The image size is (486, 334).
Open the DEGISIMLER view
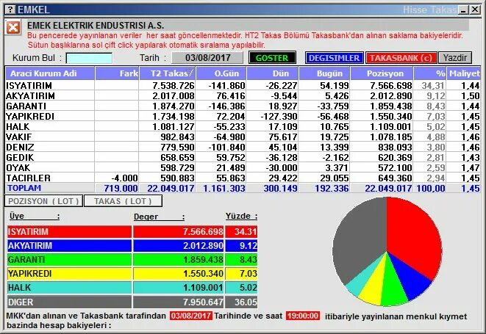click(x=334, y=58)
